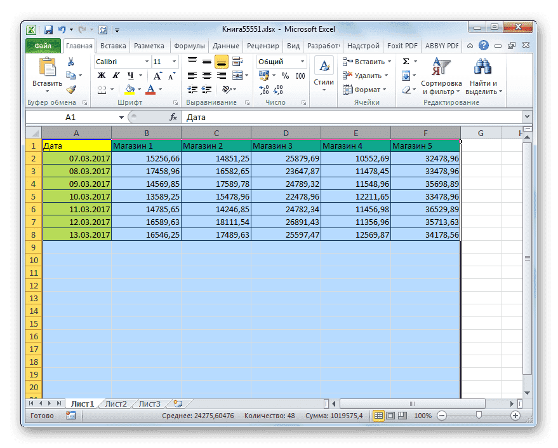The image size is (558, 448).
Task: Toggle underline formatting with Ч
Action: click(131, 76)
